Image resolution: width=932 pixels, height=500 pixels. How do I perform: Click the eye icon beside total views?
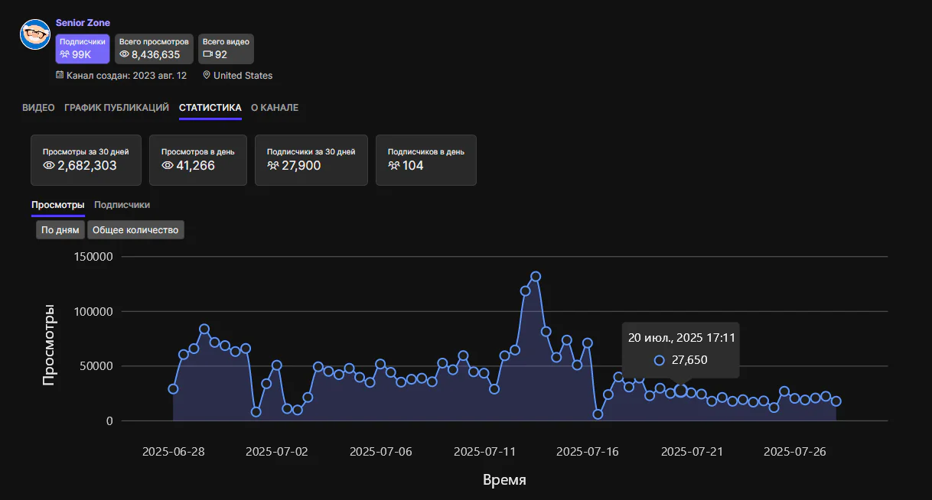pos(123,54)
